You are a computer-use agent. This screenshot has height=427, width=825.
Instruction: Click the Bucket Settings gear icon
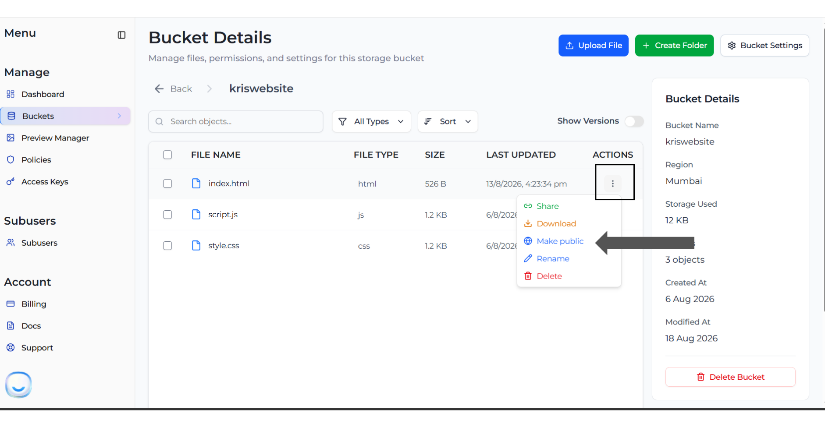pyautogui.click(x=732, y=46)
